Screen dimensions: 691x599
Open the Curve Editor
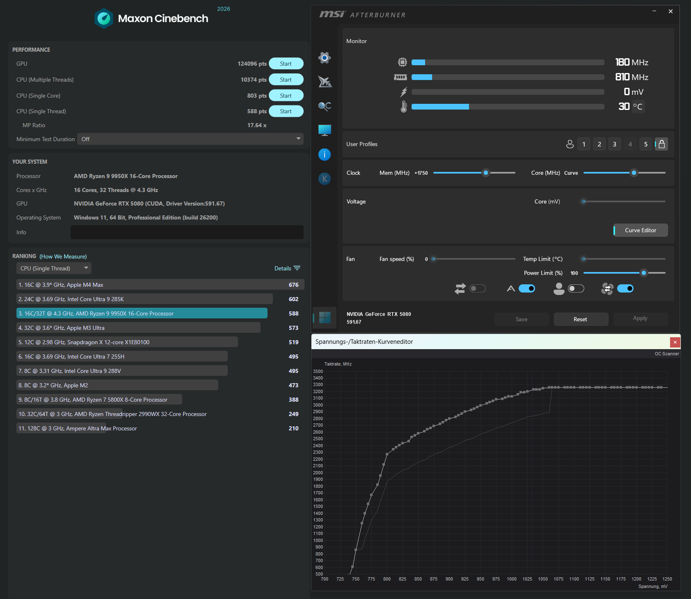[x=641, y=230]
